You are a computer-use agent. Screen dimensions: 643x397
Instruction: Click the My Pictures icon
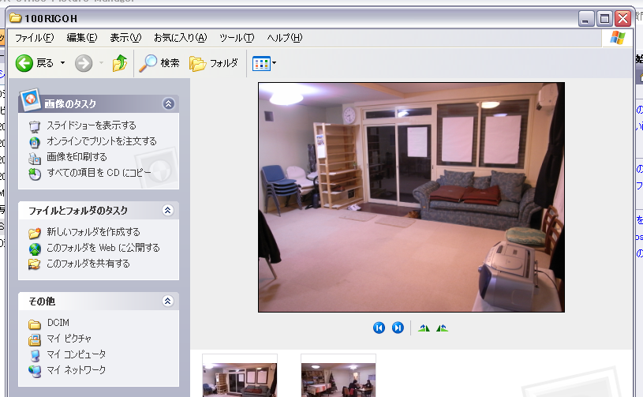(x=35, y=339)
